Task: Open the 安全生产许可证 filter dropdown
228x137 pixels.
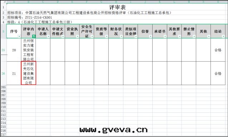Action: click(92, 36)
